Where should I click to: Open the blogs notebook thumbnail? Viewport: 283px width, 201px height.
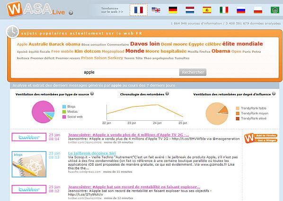click(x=29, y=164)
